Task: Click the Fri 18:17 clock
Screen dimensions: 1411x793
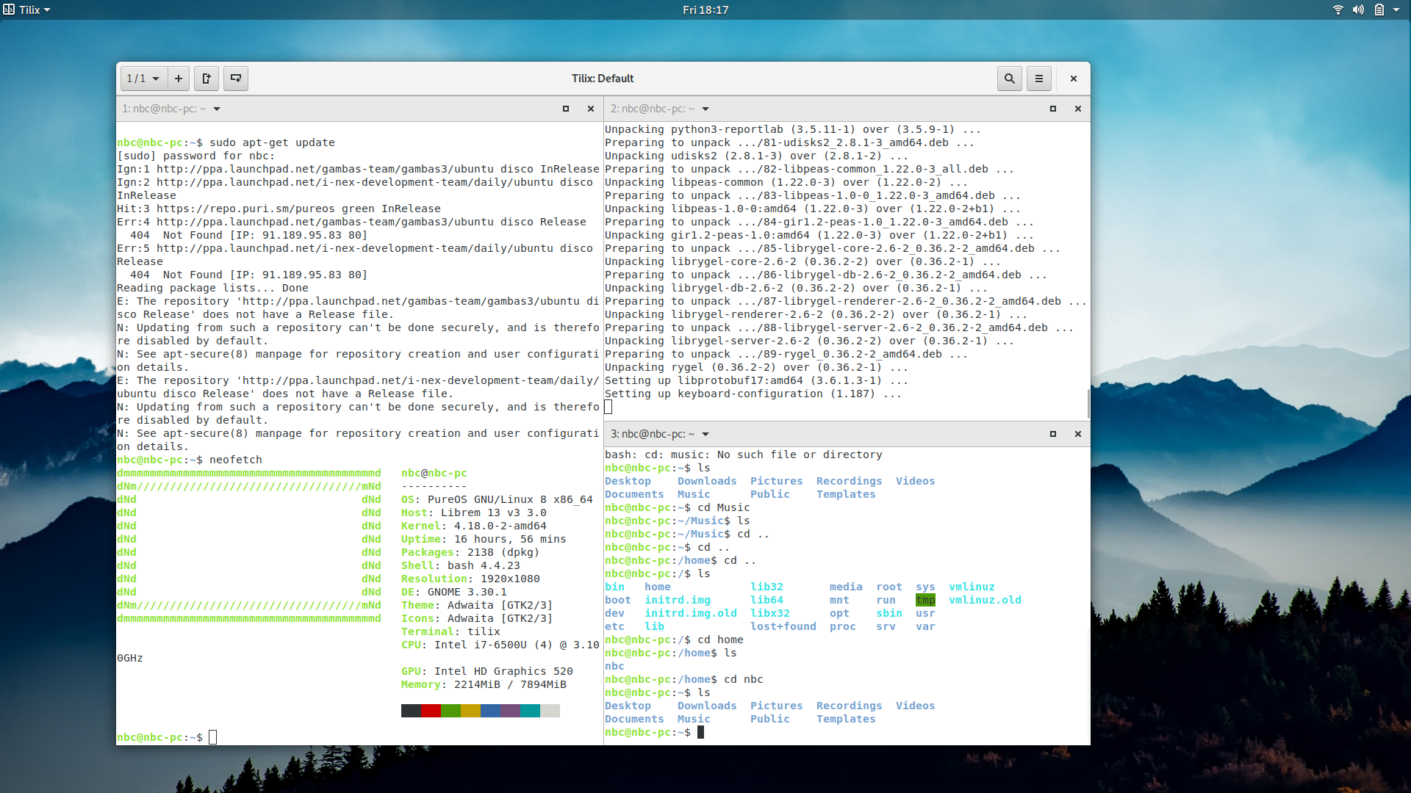Action: point(705,10)
